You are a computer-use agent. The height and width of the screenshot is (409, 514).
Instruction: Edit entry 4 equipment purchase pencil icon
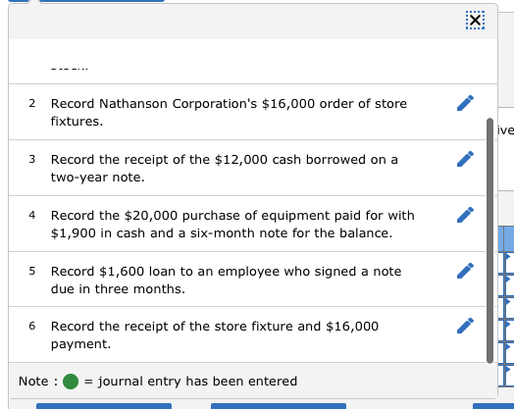466,215
